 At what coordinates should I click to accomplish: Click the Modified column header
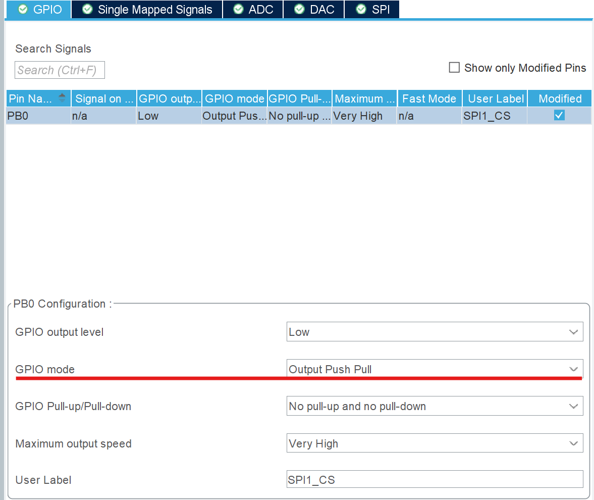560,98
